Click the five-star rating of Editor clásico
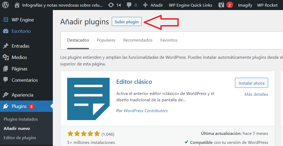The width and height of the screenshot is (283, 146). (84, 134)
